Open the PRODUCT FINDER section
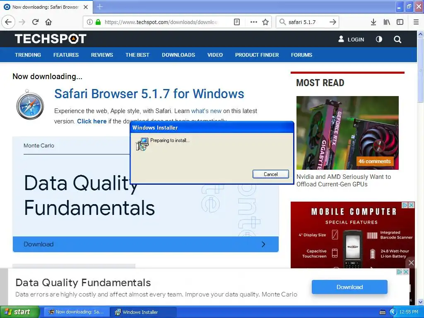This screenshot has width=424, height=318. (x=257, y=55)
